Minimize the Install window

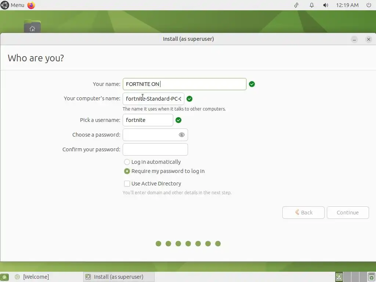tap(354, 39)
